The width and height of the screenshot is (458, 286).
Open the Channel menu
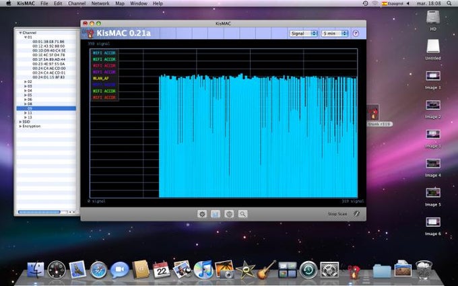click(x=77, y=3)
